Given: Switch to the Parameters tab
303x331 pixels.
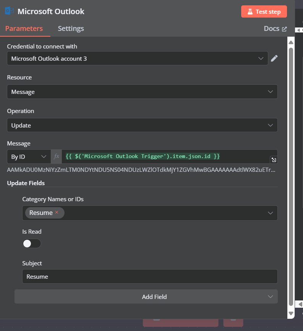Looking at the screenshot, I should 24,29.
